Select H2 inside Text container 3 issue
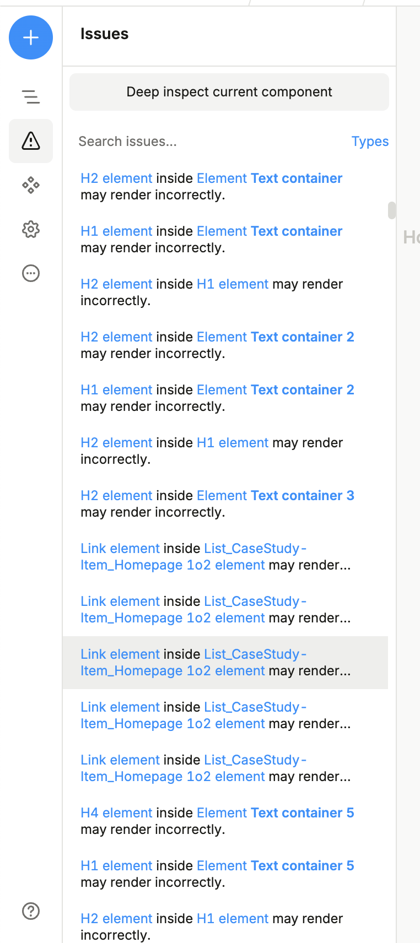The height and width of the screenshot is (943, 420). click(x=217, y=504)
